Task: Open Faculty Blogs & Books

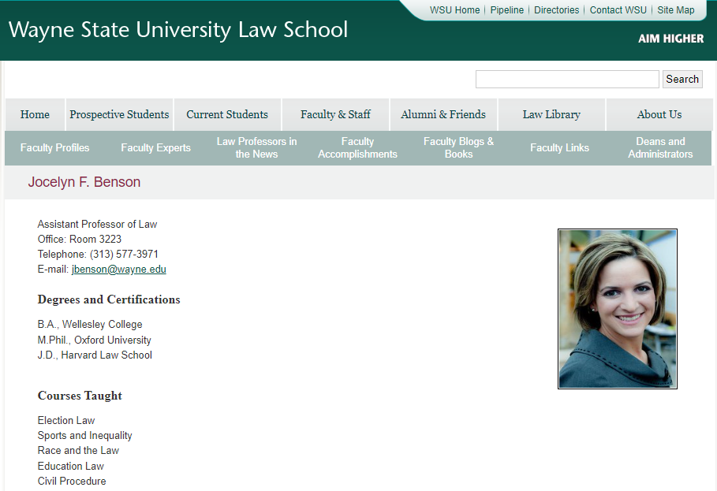Action: click(x=458, y=148)
